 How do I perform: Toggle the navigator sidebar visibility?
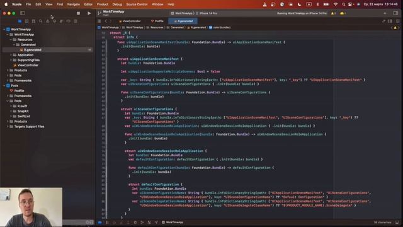click(23, 13)
